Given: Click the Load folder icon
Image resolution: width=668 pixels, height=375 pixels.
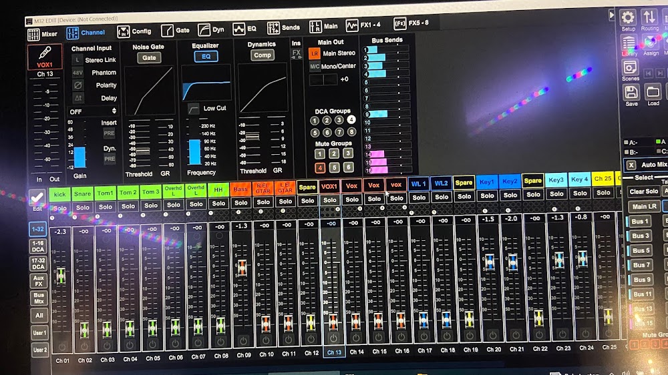Looking at the screenshot, I should coord(653,92).
